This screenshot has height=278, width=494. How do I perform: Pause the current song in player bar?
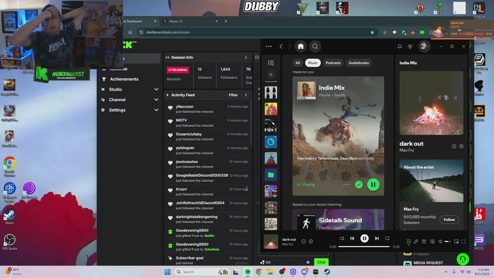364,239
